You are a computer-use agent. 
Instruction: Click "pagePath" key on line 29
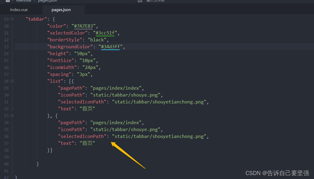tap(71, 88)
